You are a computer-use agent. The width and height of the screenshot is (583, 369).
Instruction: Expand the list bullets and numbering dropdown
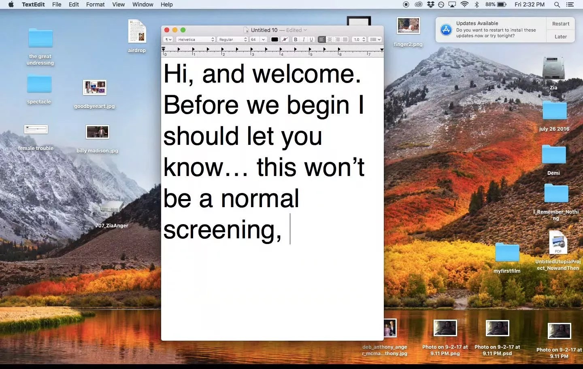375,40
